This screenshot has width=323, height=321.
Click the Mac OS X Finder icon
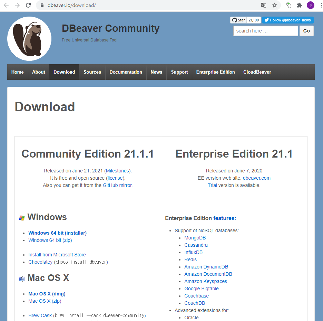[22, 279]
